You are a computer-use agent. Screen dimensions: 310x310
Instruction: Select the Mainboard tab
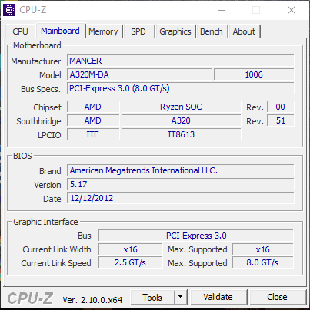pyautogui.click(x=61, y=31)
